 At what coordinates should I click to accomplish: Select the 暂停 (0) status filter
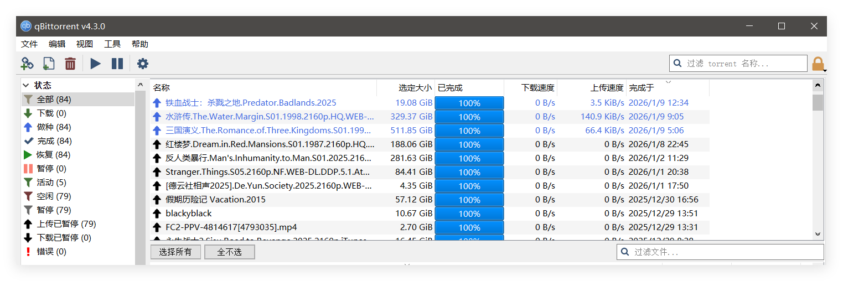coord(78,169)
